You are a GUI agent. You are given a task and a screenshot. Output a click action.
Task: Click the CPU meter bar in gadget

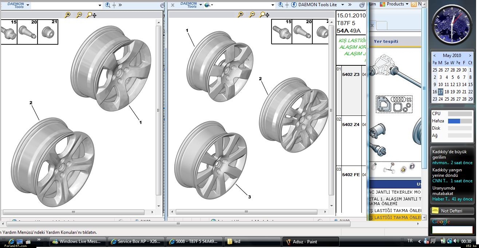[x=460, y=114]
